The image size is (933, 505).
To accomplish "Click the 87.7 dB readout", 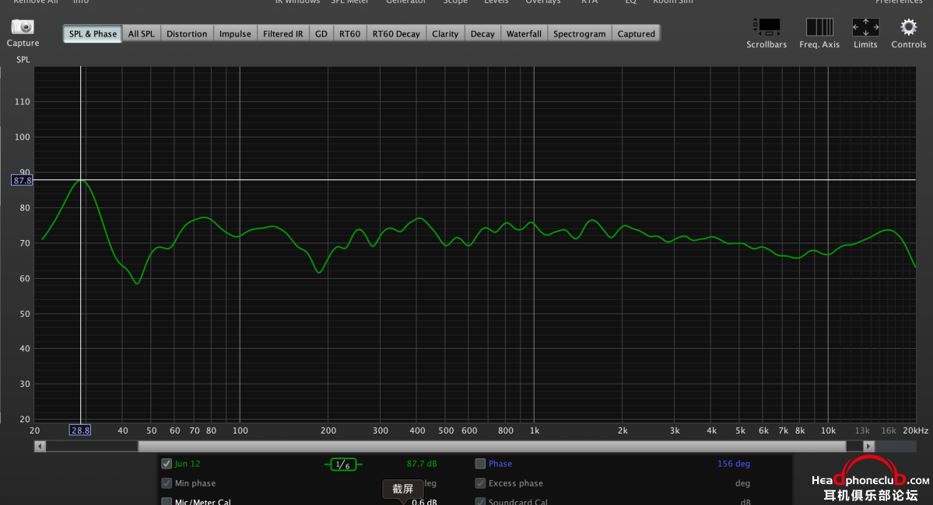I will [422, 463].
